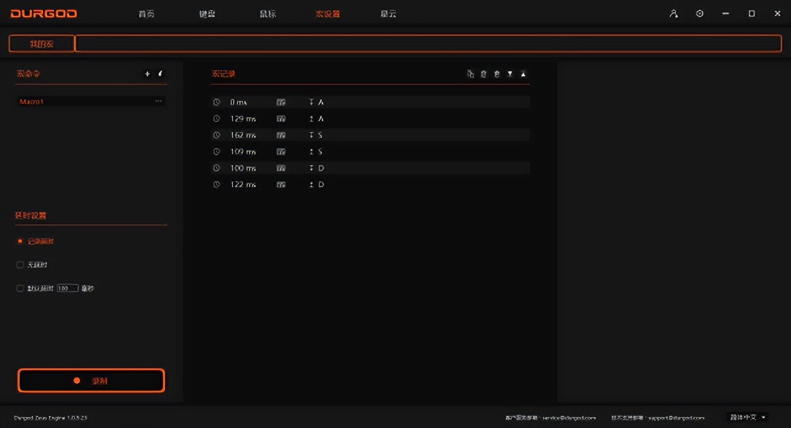
Task: Open the settings gear icon in title bar
Action: tap(700, 13)
